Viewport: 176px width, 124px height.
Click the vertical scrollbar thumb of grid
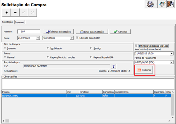click(x=173, y=104)
